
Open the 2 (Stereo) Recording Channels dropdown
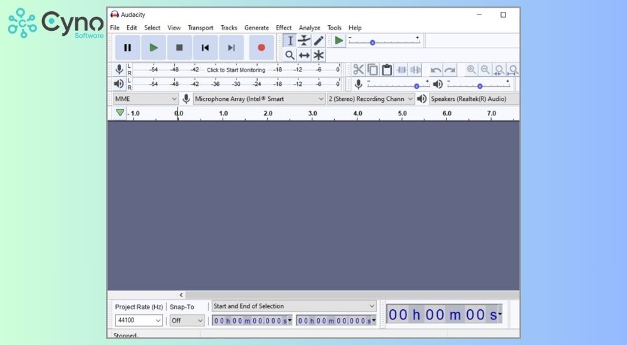point(371,99)
